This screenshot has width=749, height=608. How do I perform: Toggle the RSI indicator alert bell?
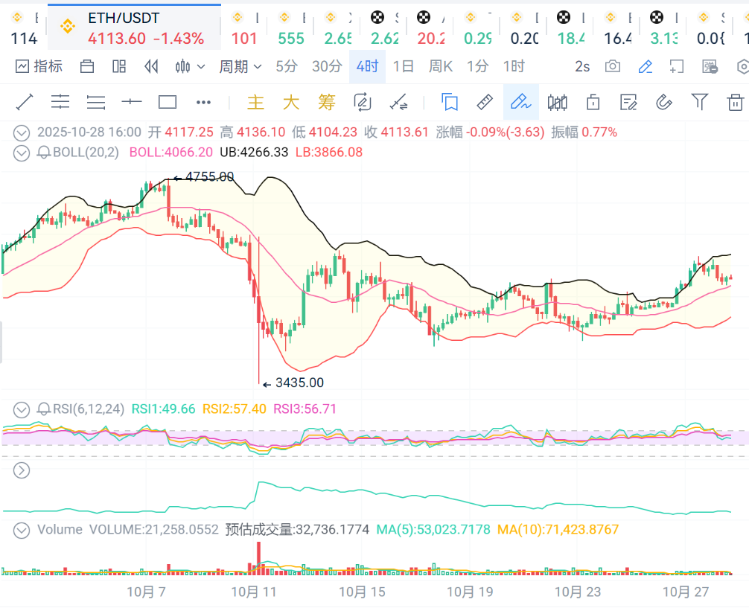point(44,409)
